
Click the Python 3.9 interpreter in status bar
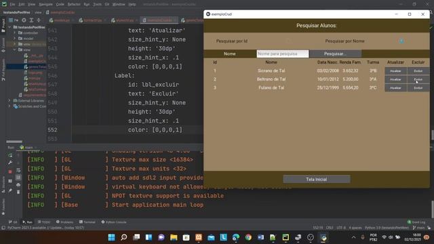pos(387,228)
